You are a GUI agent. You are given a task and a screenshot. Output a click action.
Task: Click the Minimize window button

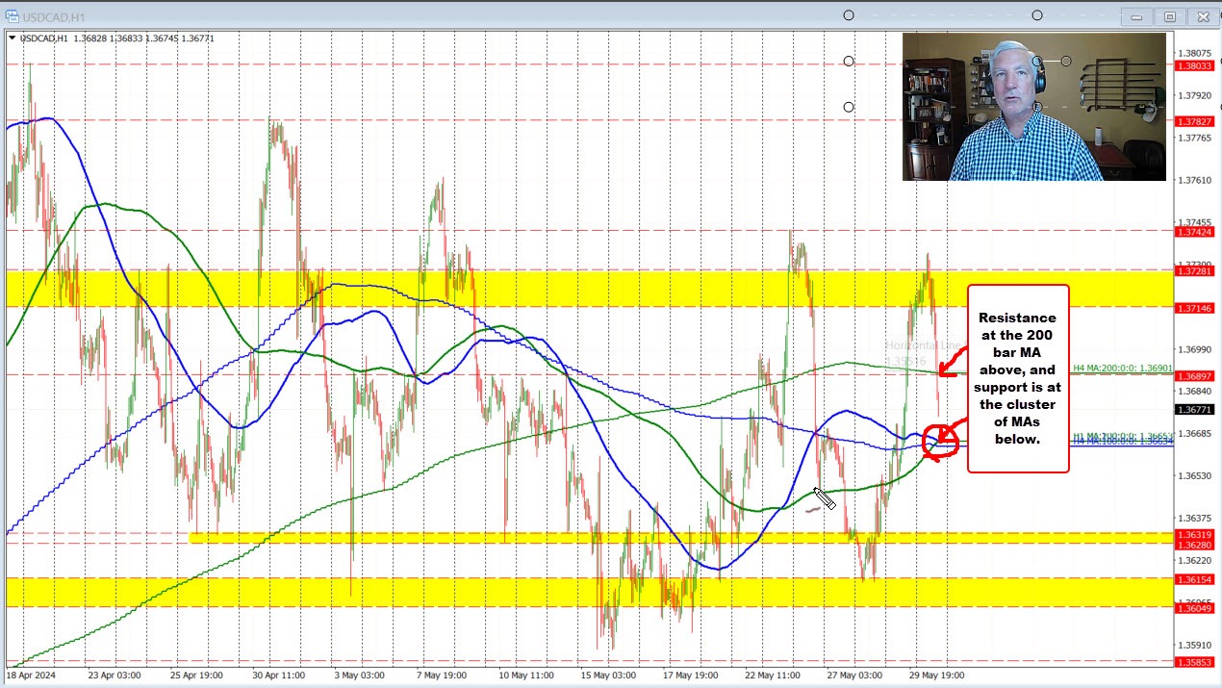click(1135, 16)
